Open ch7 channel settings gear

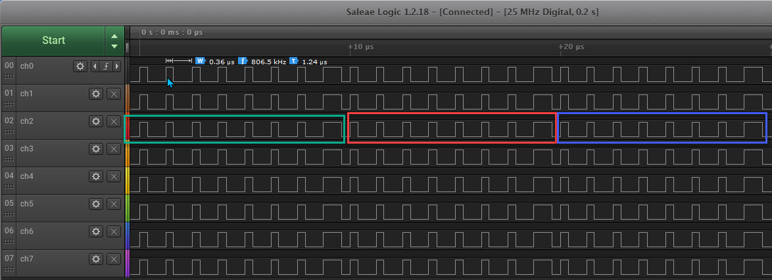click(96, 259)
